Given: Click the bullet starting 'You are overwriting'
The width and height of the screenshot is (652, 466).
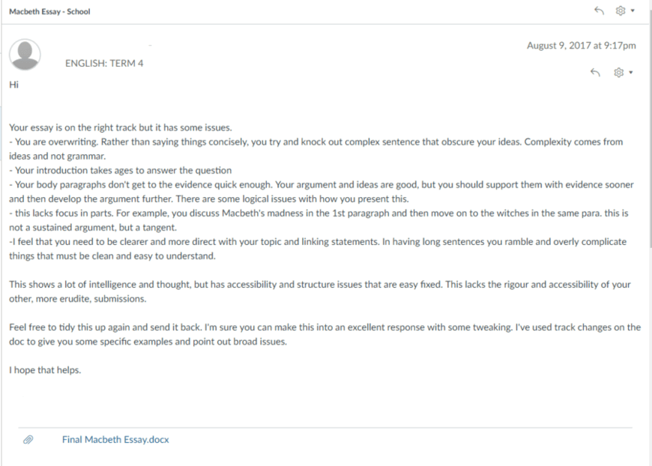Looking at the screenshot, I should click(x=316, y=149).
